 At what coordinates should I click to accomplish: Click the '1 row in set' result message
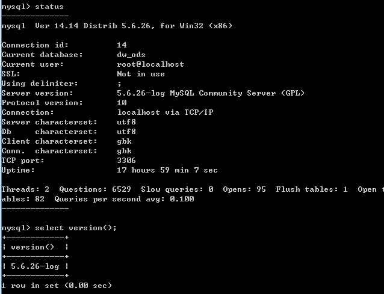tap(30, 286)
